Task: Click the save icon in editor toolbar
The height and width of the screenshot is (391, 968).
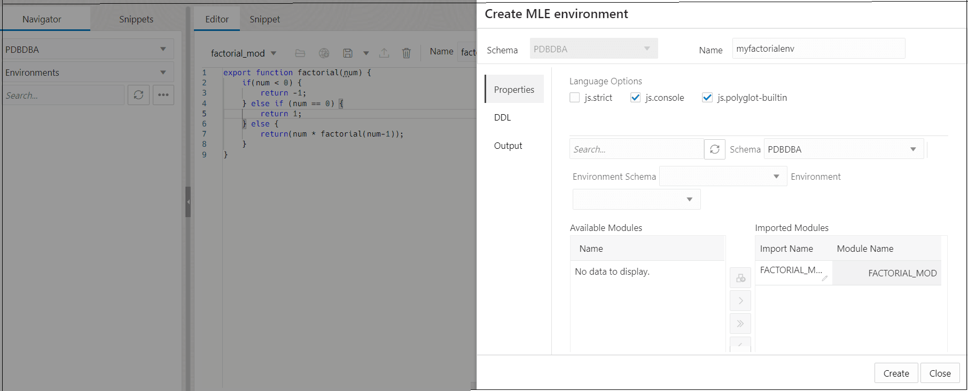Action: pos(348,53)
